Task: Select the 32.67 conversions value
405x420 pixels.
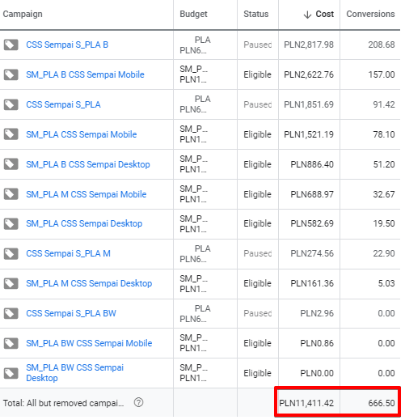Action: pos(384,194)
